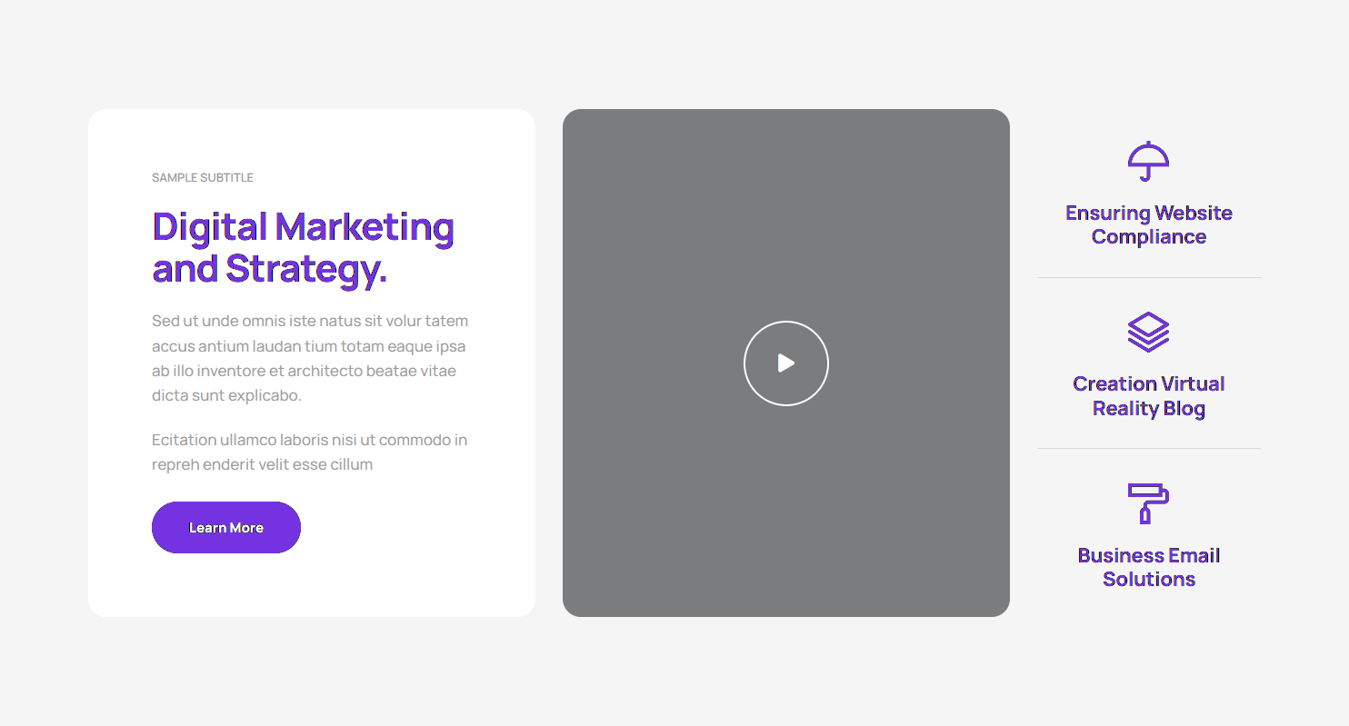The height and width of the screenshot is (726, 1349).
Task: Click the text line "repreh enderit velit esse cillum"
Action: click(262, 464)
